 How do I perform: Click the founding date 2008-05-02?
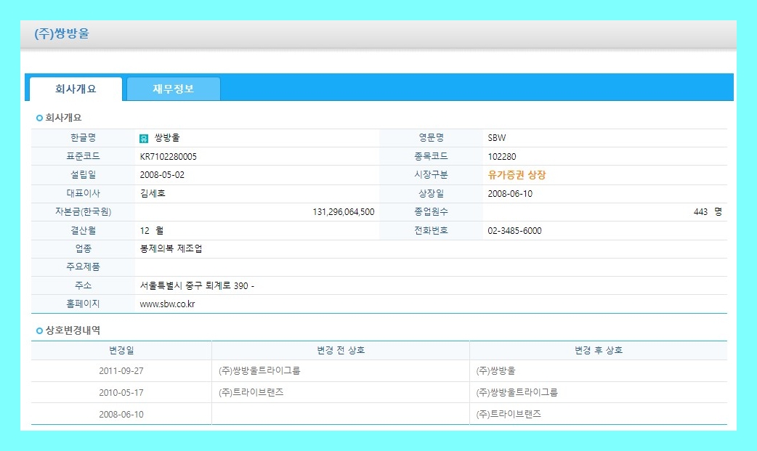(162, 175)
